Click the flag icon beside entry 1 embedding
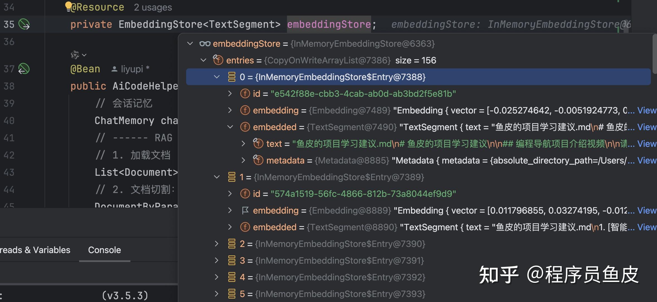 (245, 211)
